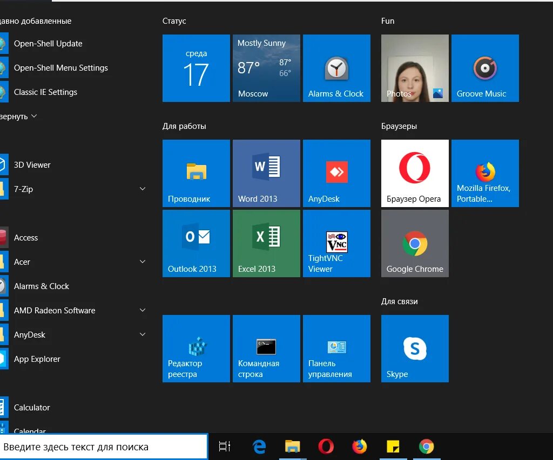The image size is (553, 460).
Task: Expand the AnyDesk folder in app list
Action: [x=143, y=334]
